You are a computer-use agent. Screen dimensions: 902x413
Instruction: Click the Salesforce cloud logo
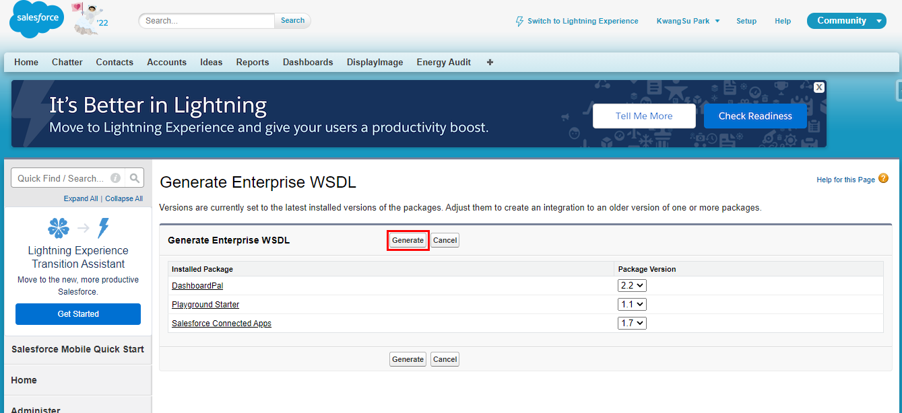[x=36, y=20]
